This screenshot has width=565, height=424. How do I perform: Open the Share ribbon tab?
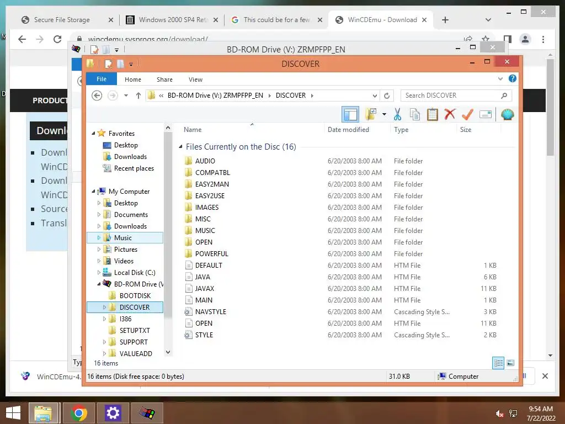[164, 79]
